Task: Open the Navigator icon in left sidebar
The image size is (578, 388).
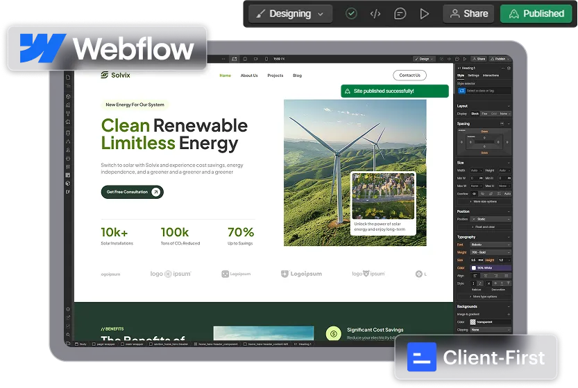Action: tap(68, 86)
